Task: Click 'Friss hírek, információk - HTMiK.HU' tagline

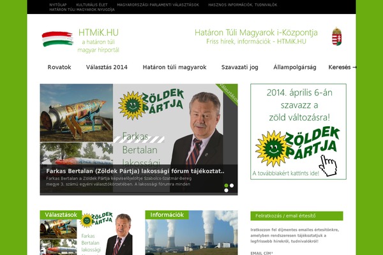Action: pyautogui.click(x=256, y=41)
